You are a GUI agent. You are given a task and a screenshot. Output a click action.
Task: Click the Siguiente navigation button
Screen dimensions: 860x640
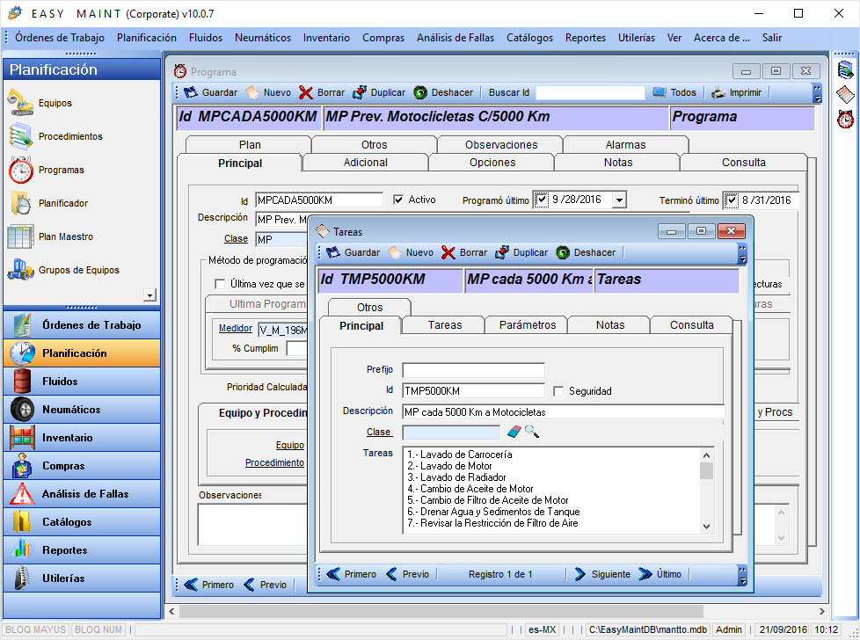601,574
